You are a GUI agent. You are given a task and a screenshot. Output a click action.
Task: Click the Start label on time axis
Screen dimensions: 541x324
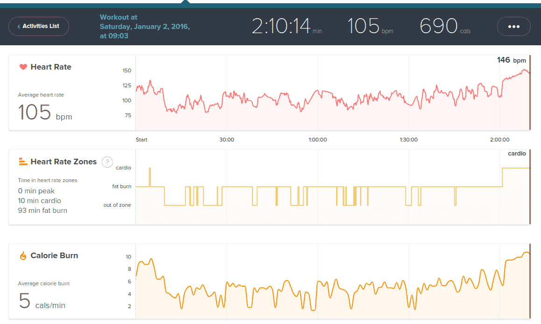pyautogui.click(x=141, y=140)
